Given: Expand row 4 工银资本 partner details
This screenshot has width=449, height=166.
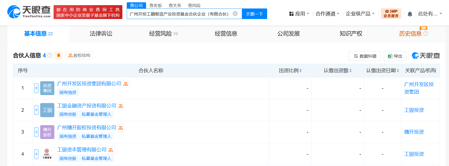Looking at the screenshot, I should (36, 154).
